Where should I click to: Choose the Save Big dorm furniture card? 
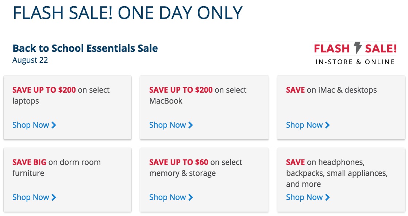point(68,180)
